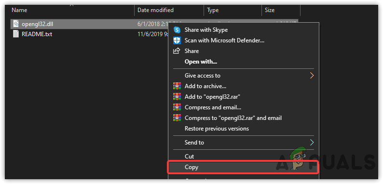Click WinRAR icon beside Compress to "opengl32.rar" and email

click(177, 118)
